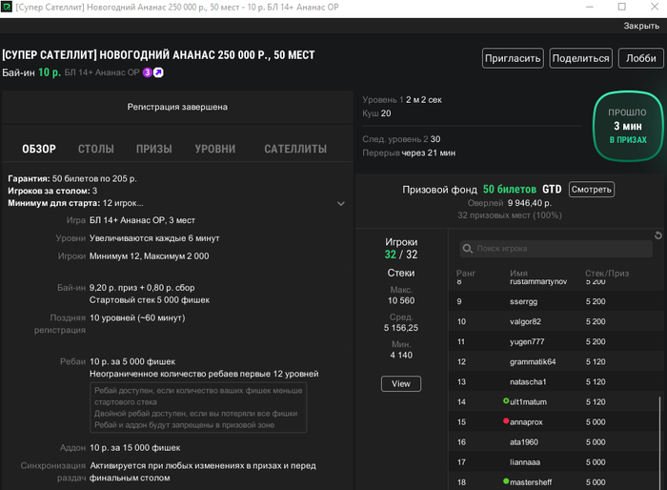Click green status dot beside ult1matum
The image size is (667, 490).
coord(506,401)
